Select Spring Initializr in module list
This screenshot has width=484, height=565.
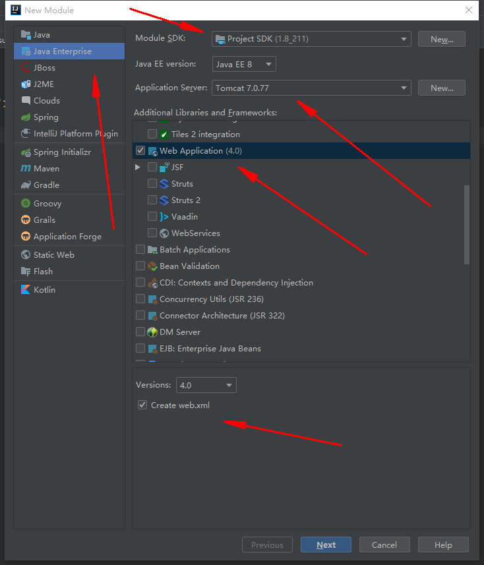[x=69, y=152]
